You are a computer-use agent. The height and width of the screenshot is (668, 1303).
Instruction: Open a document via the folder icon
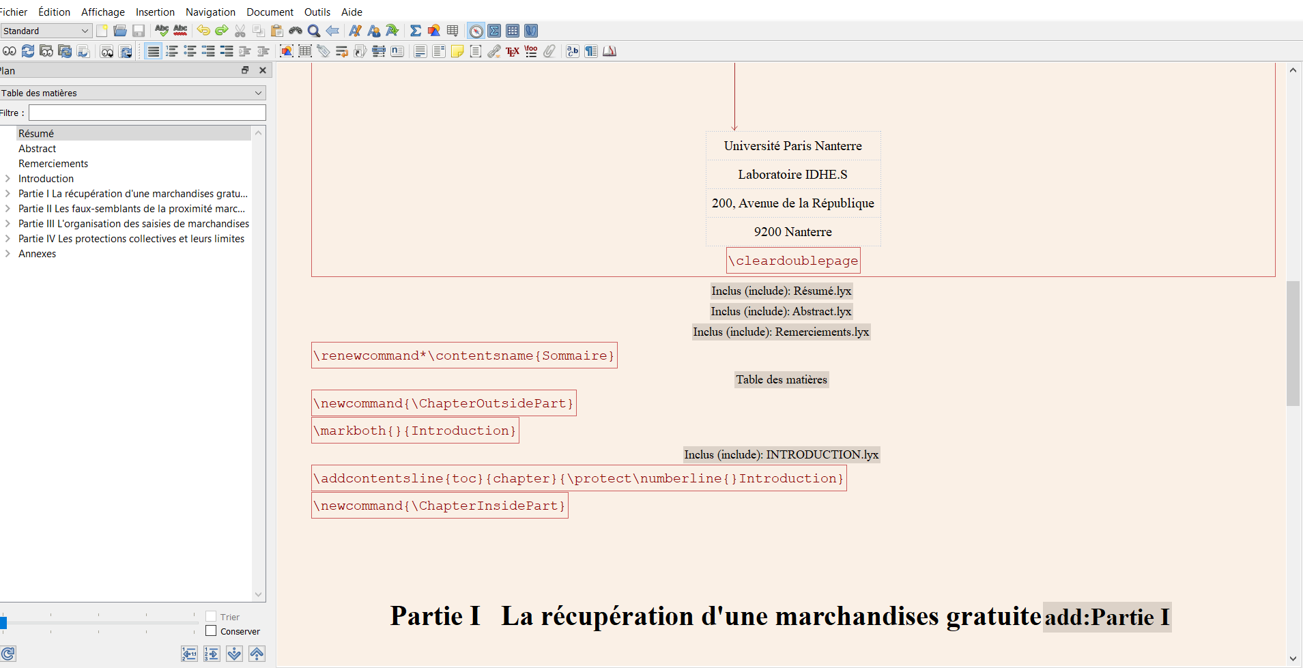[120, 31]
